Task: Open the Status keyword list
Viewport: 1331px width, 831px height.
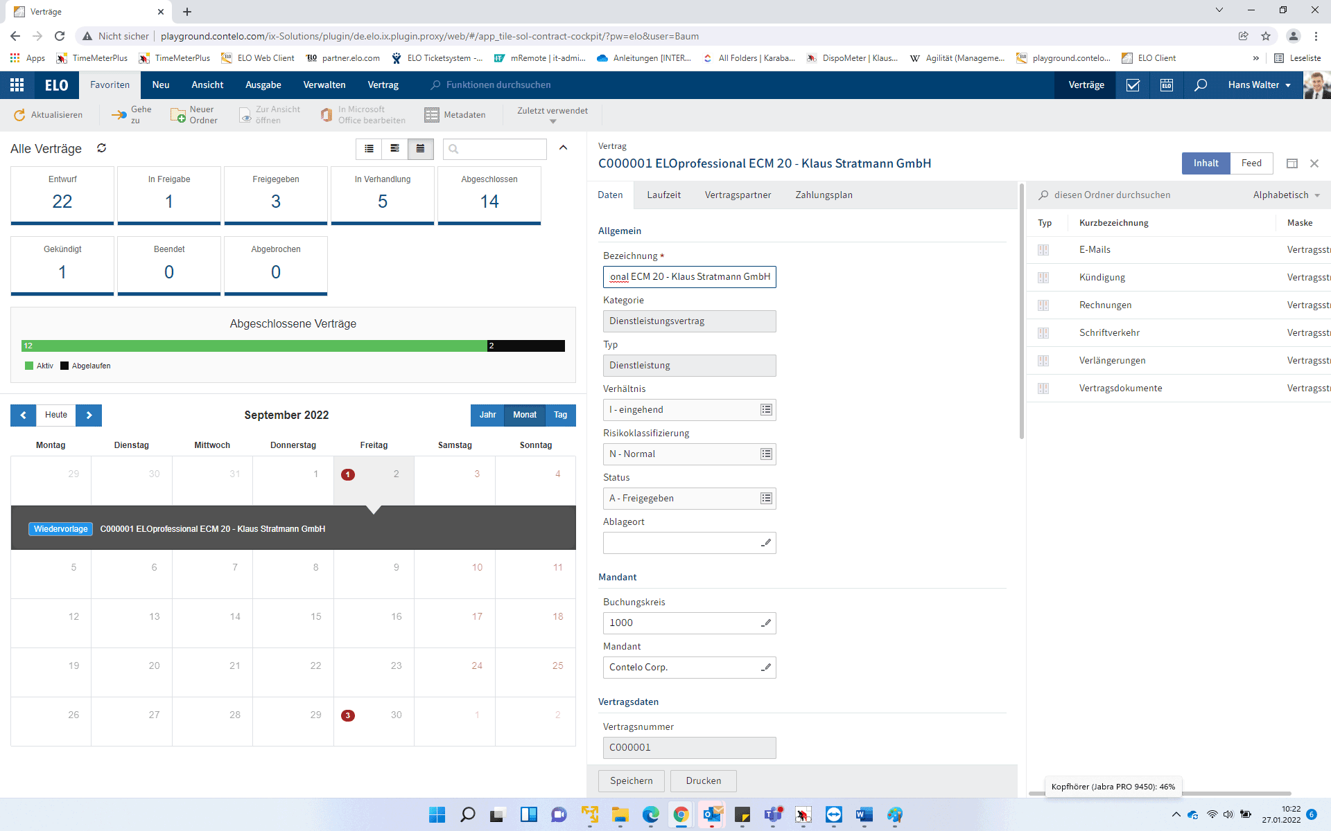Action: coord(766,499)
